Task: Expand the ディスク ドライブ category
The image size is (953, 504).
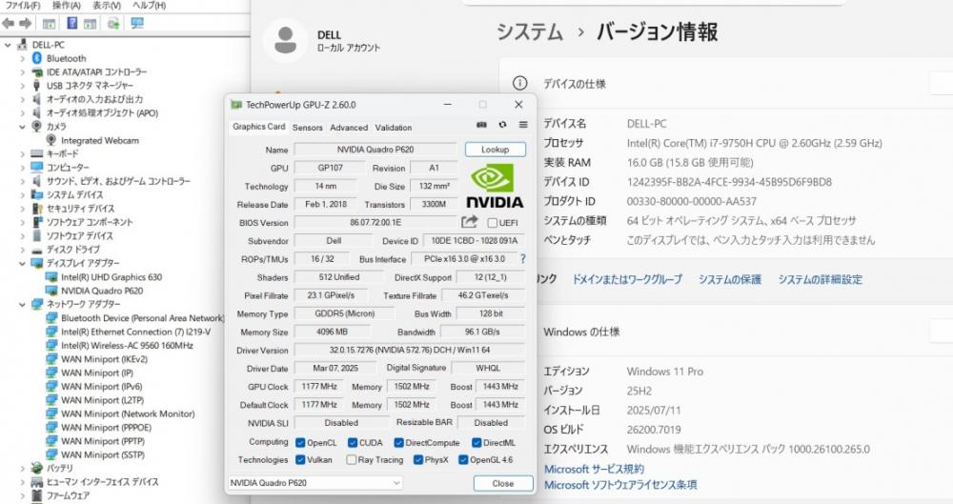Action: pyautogui.click(x=23, y=250)
